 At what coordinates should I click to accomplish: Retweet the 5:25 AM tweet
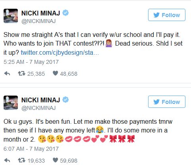[21, 73]
